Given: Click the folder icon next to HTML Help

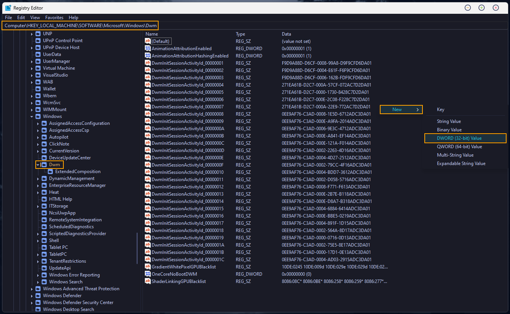Looking at the screenshot, I should 44,199.
